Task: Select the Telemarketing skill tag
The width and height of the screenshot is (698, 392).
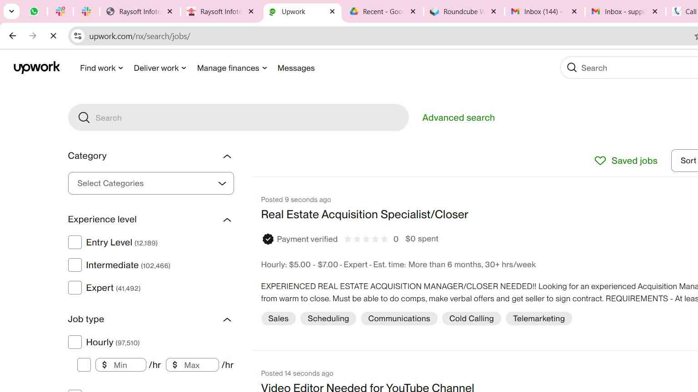Action: pyautogui.click(x=539, y=318)
